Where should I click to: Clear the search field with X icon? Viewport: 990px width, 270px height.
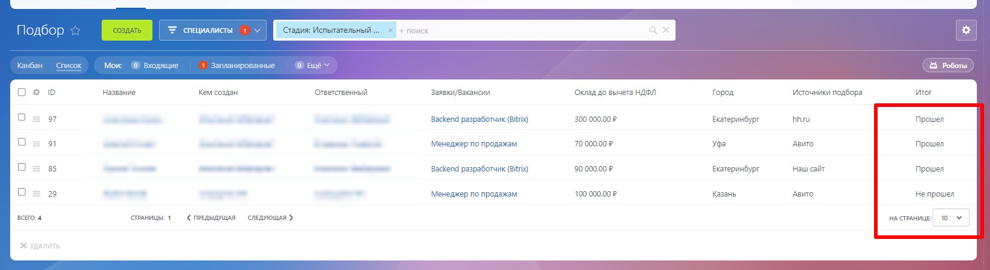(x=666, y=30)
